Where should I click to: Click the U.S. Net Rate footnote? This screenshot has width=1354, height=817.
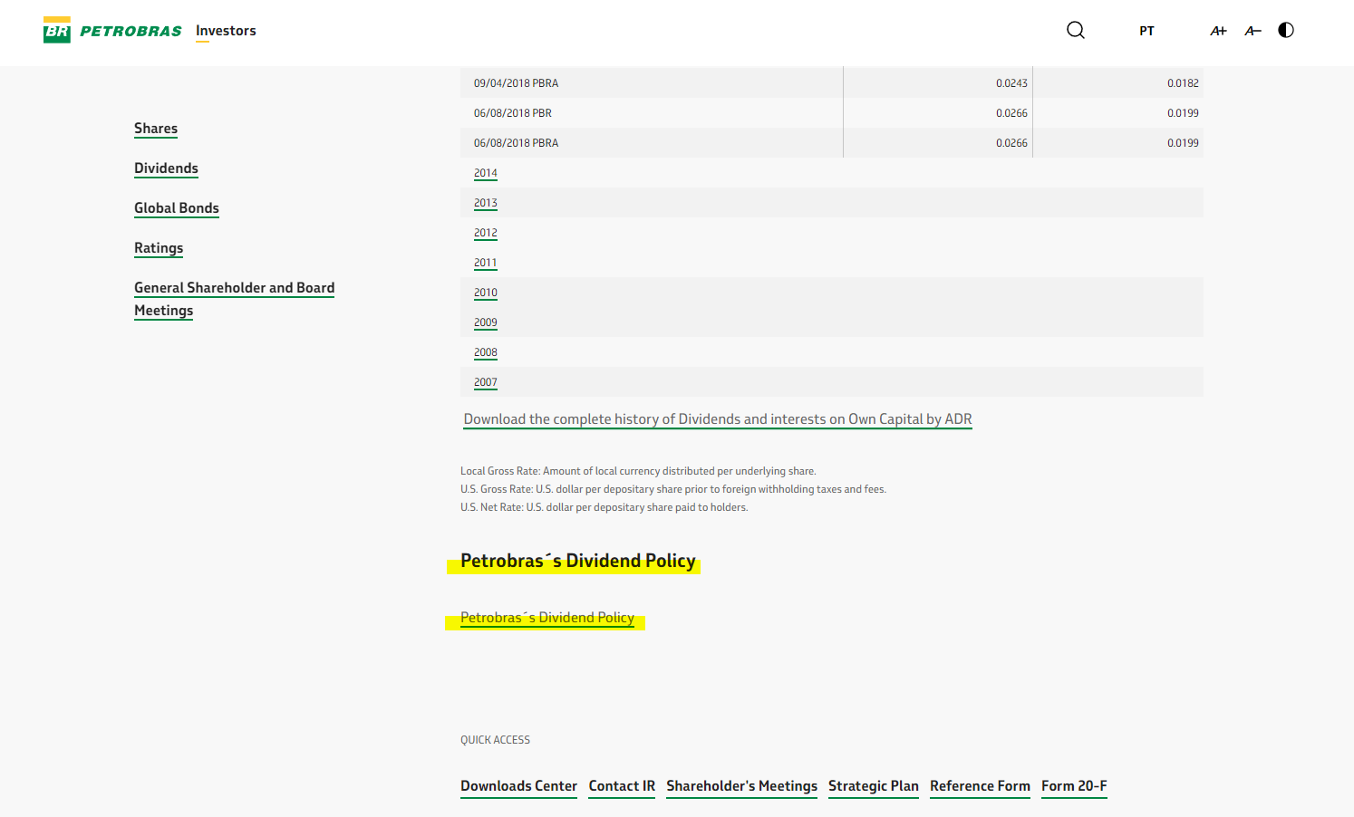(x=604, y=507)
